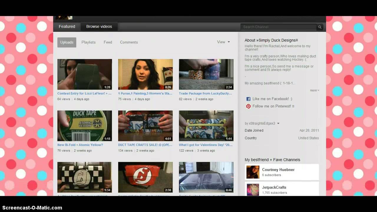Click the Pinterest icon beside Follow me
Image resolution: width=377 pixels, height=212 pixels.
248,106
